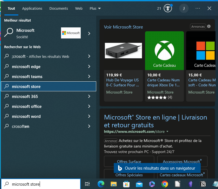Screen dimensions: 218x189
Task: Expand the Microsoft Société result arrow
Action: pyautogui.click(x=89, y=33)
